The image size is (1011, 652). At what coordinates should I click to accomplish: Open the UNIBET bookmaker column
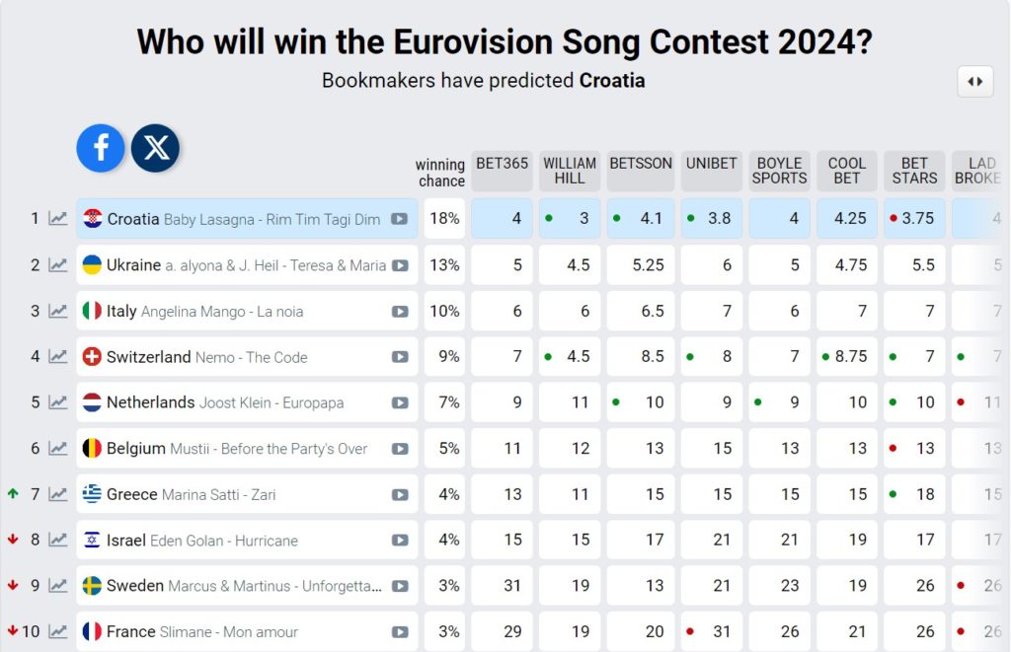point(711,172)
